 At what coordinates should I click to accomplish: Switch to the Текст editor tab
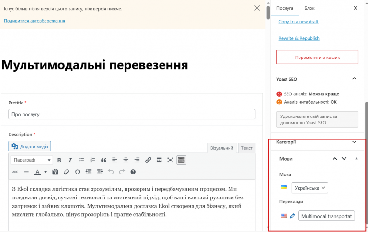pos(247,148)
